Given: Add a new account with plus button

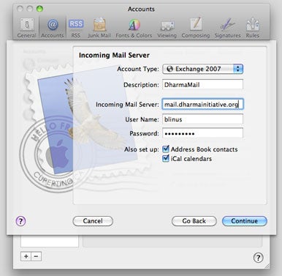Looking at the screenshot, I should point(26,256).
